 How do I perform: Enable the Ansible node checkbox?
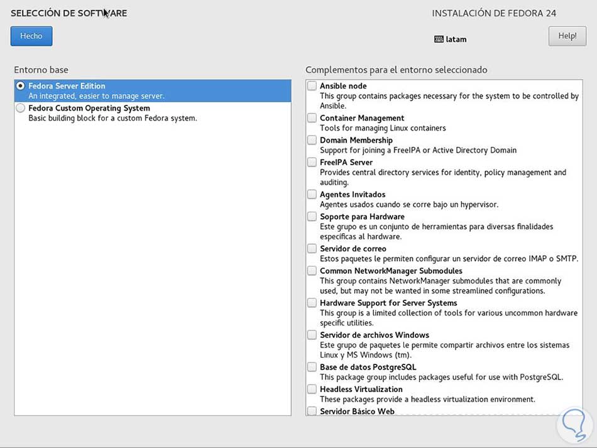click(x=312, y=86)
